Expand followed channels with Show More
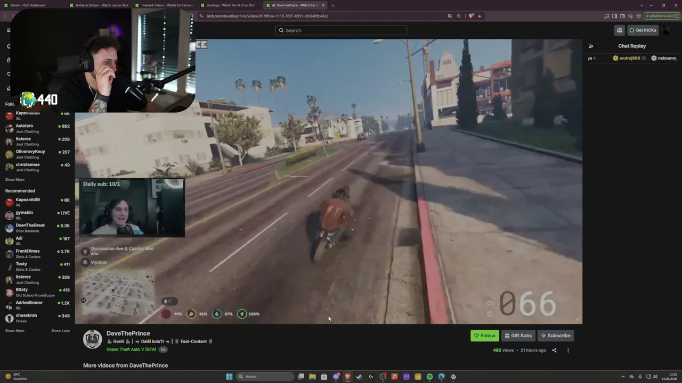 coord(15,180)
